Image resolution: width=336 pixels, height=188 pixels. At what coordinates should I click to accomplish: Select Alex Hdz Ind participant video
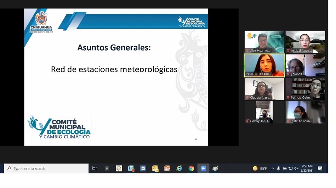tap(265, 41)
